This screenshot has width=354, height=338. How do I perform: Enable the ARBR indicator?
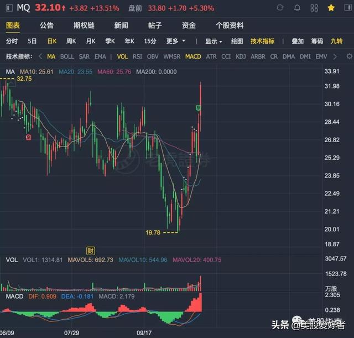pyautogui.click(x=258, y=56)
